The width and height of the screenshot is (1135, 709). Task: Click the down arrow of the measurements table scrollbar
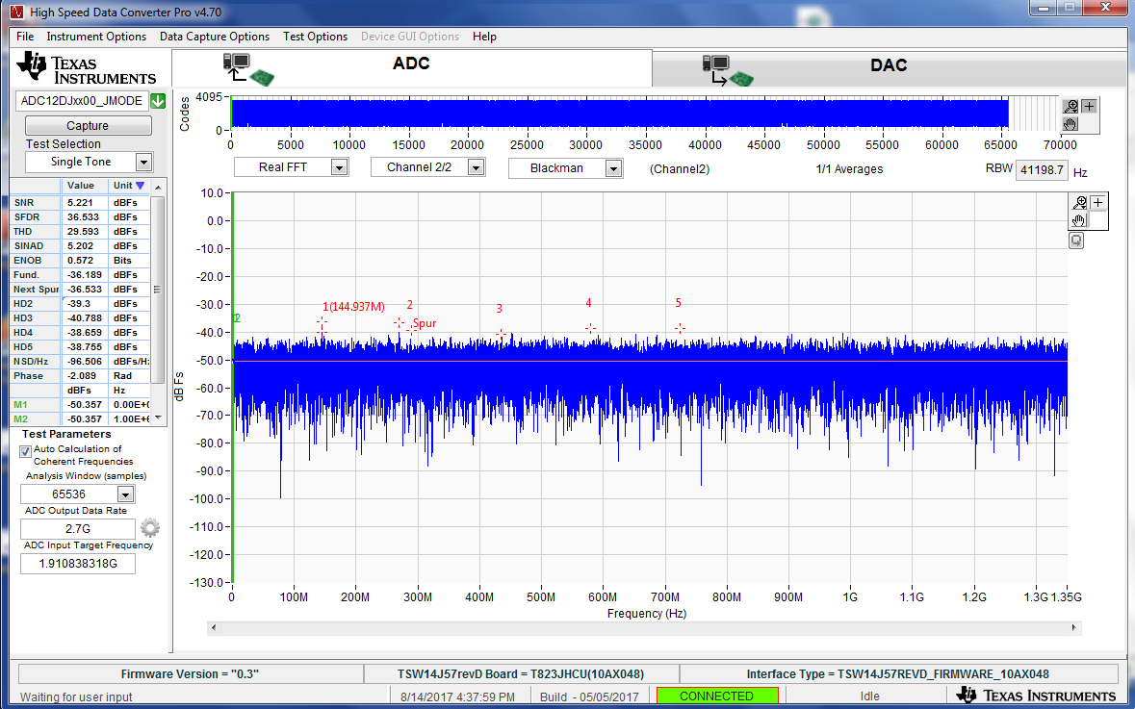(158, 418)
